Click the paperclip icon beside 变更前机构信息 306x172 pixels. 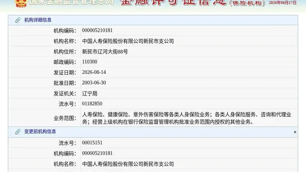tap(18, 132)
